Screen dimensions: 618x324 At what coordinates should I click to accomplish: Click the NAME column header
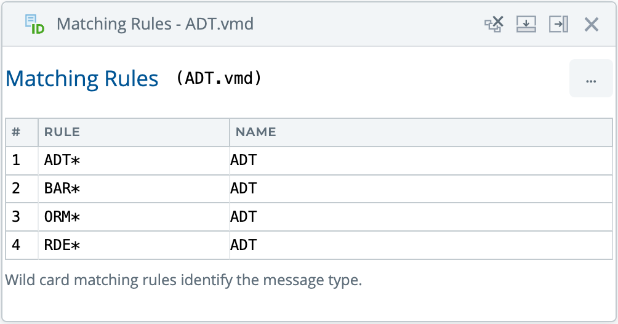(256, 131)
